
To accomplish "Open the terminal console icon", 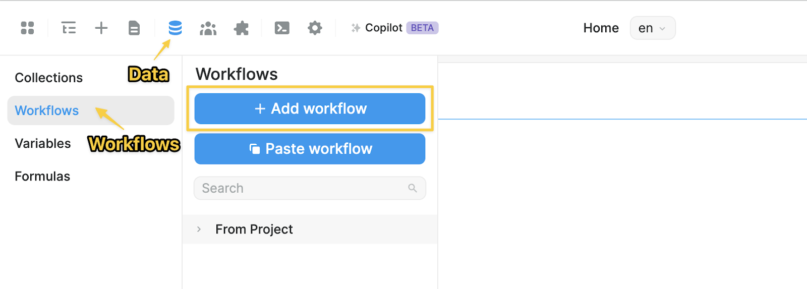I will 282,28.
